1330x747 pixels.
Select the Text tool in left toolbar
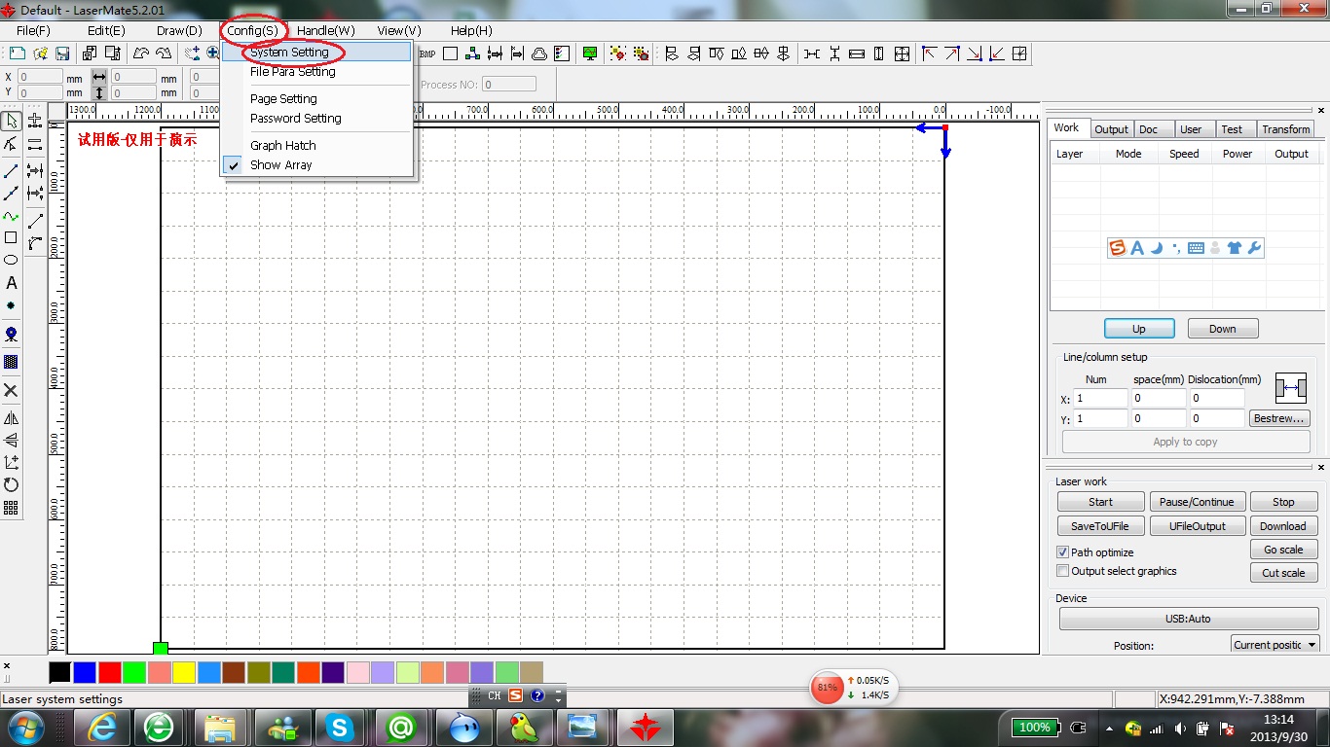coord(12,283)
